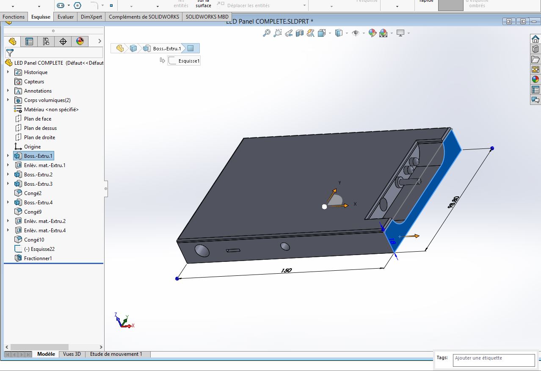Switch to the Fonctions ribbon tab

14,17
